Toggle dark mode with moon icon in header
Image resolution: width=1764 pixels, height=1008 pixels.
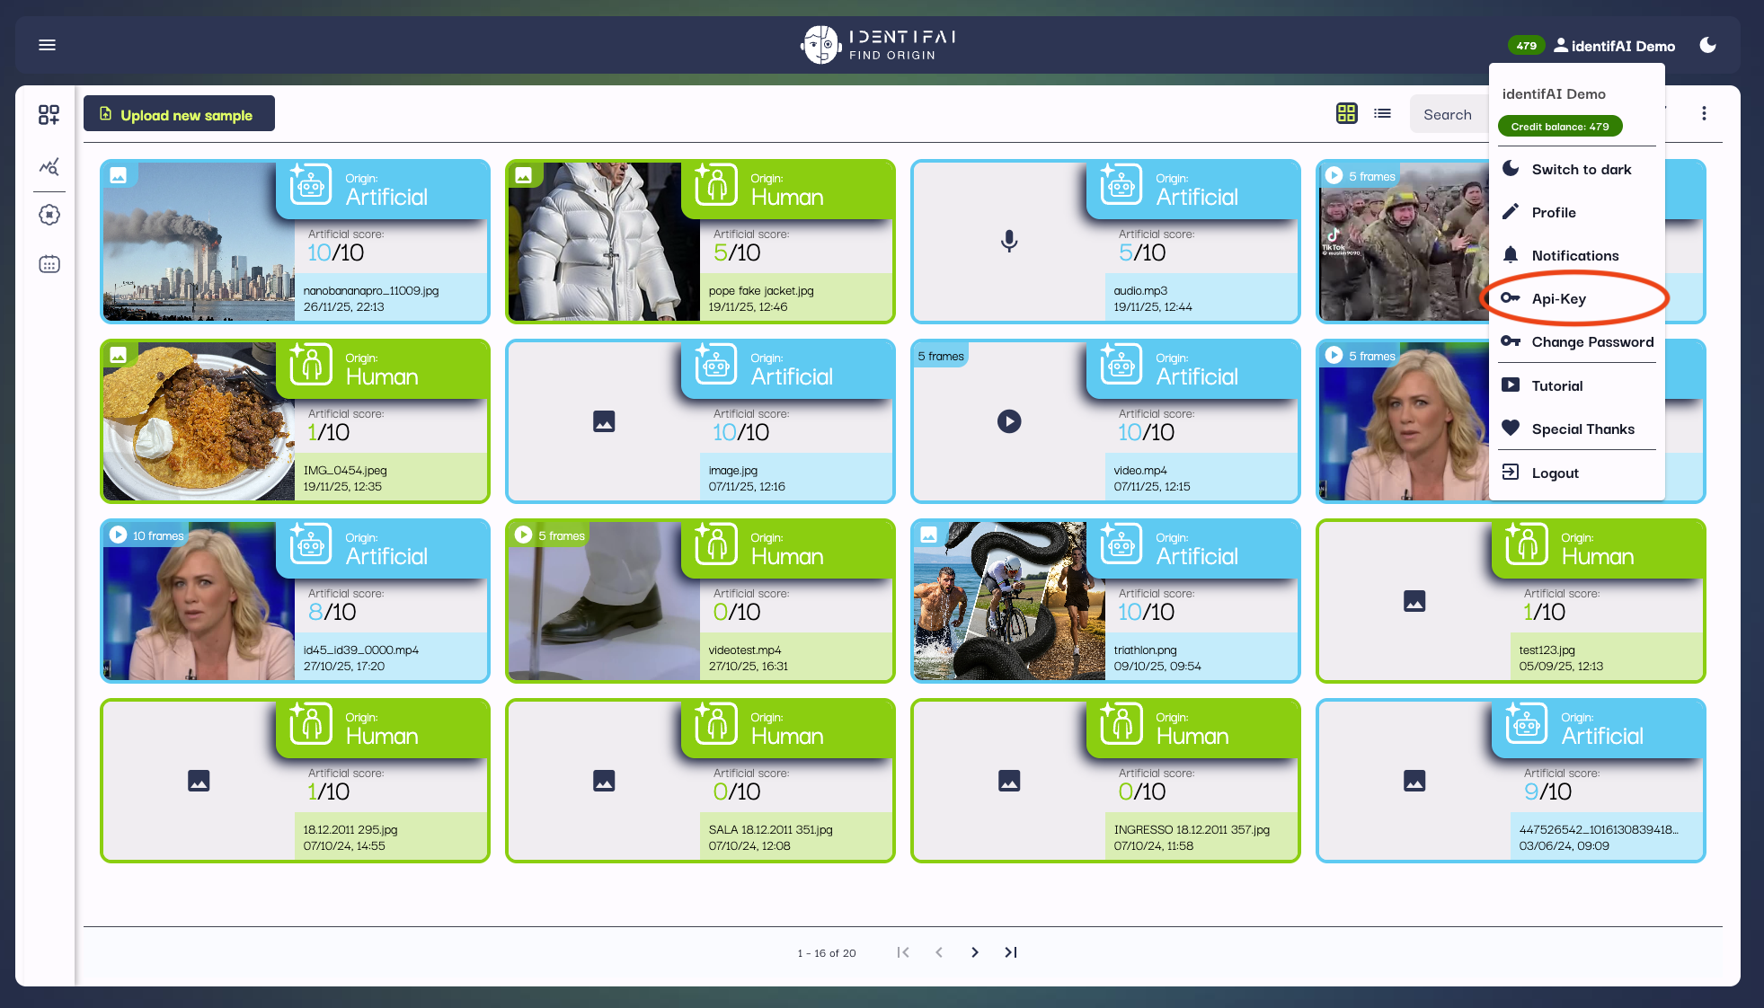[1707, 45]
